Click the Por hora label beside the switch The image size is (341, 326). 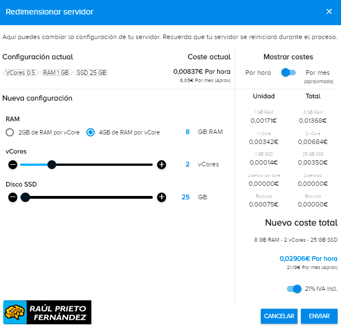coord(258,73)
